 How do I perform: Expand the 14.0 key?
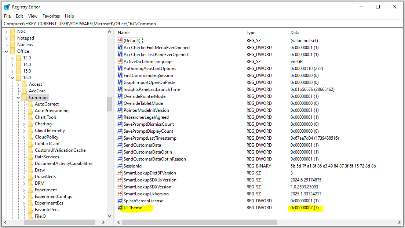tap(12, 65)
